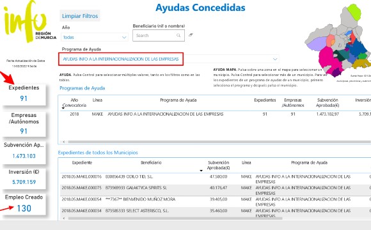This screenshot has width=371, height=230.
Task: Click the Programas table horizontal scrollbar track
Action: 219,142
